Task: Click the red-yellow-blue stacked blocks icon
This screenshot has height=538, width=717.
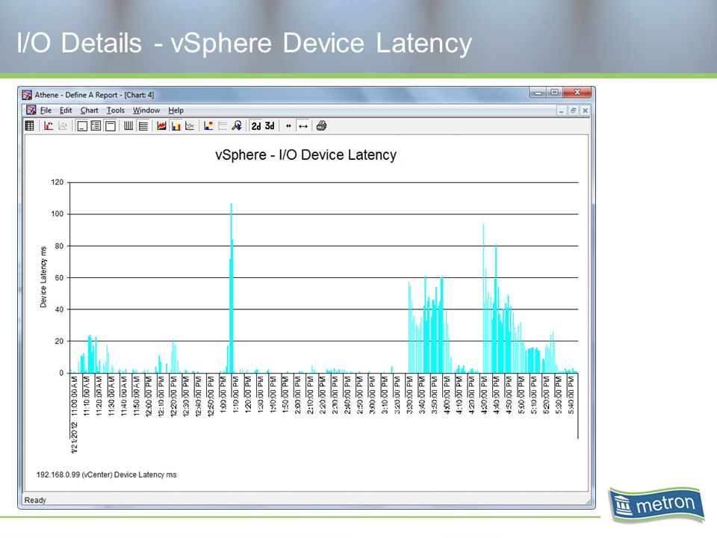Action: coord(208,126)
